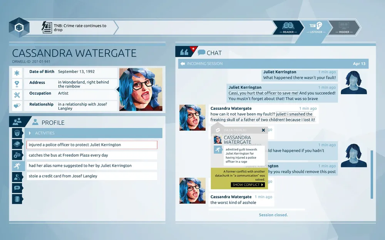Click the 'in Wonderland' address value

pos(84,84)
